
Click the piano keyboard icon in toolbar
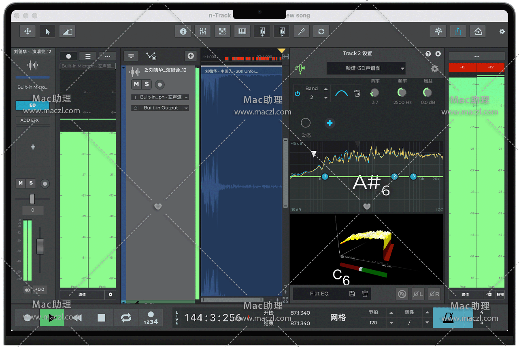(x=242, y=32)
